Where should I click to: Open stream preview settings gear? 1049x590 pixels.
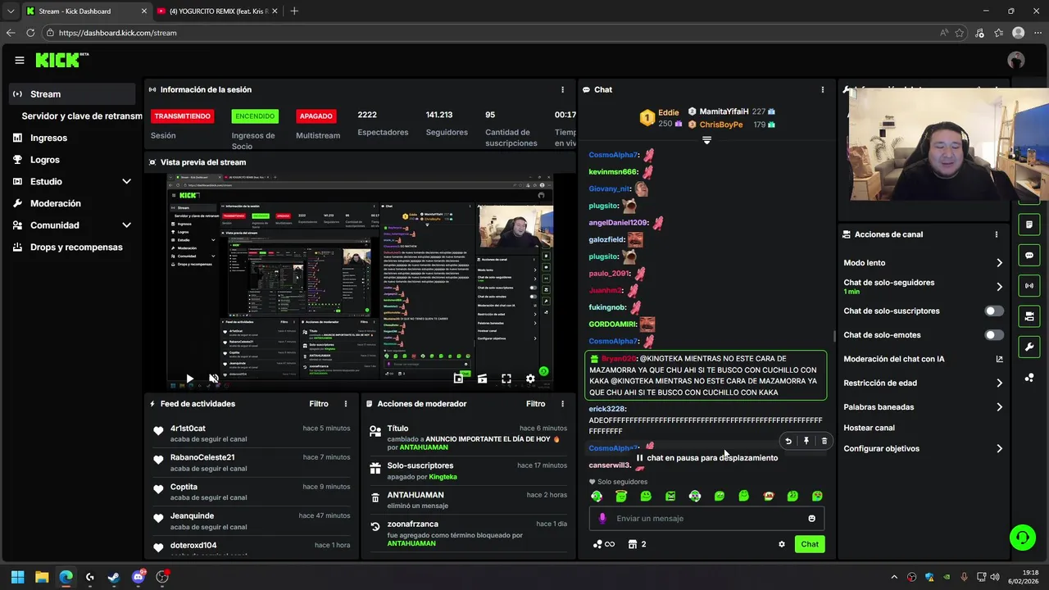530,379
